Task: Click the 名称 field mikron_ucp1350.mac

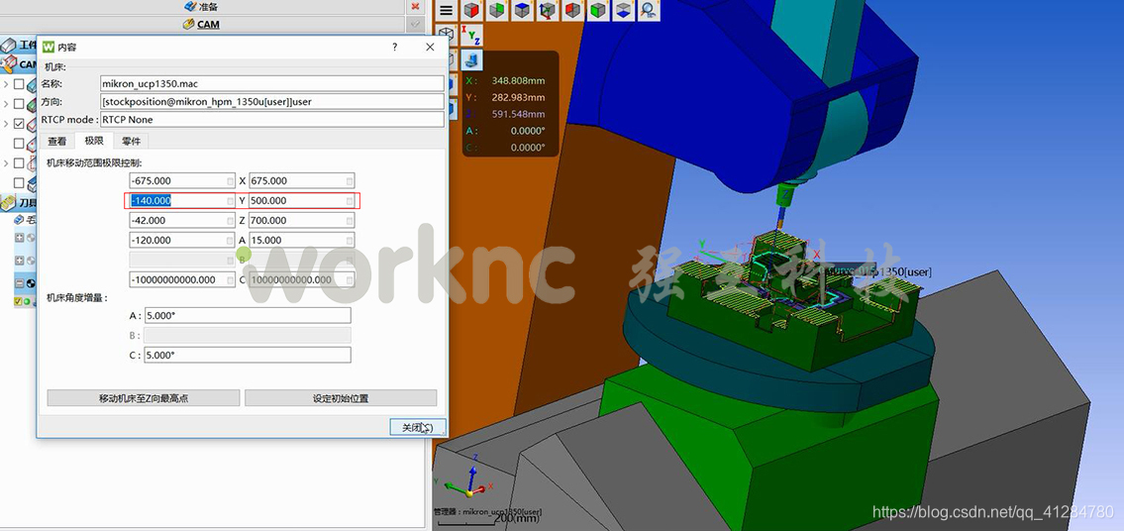Action: [272, 83]
